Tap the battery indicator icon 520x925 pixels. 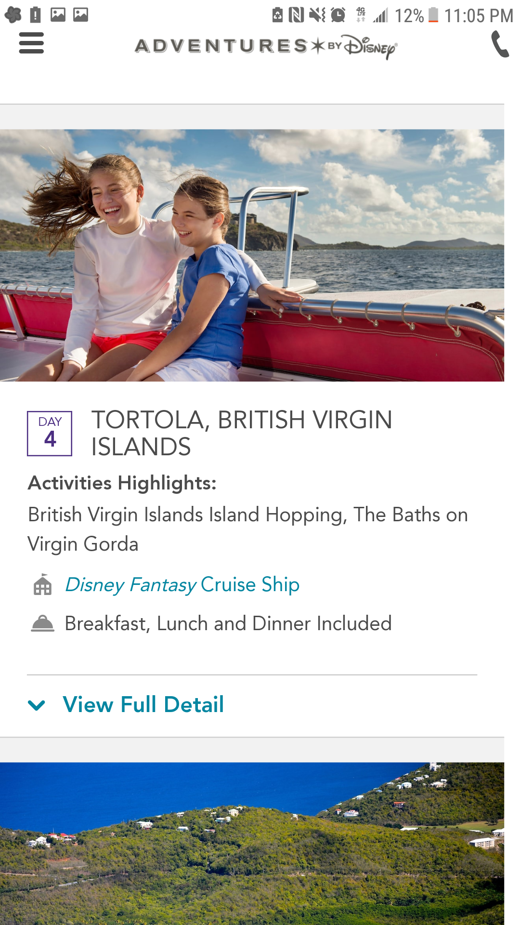433,15
